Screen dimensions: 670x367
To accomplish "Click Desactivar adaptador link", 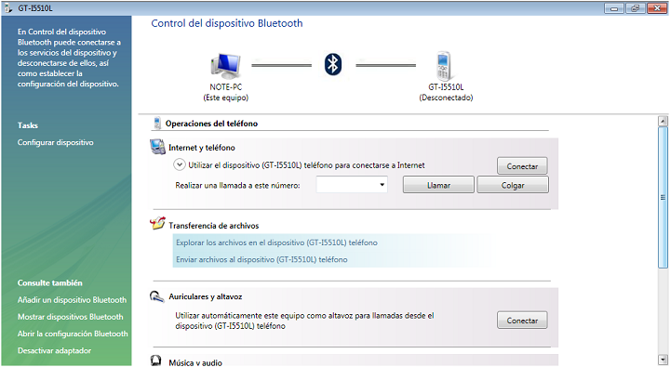I will [x=54, y=351].
